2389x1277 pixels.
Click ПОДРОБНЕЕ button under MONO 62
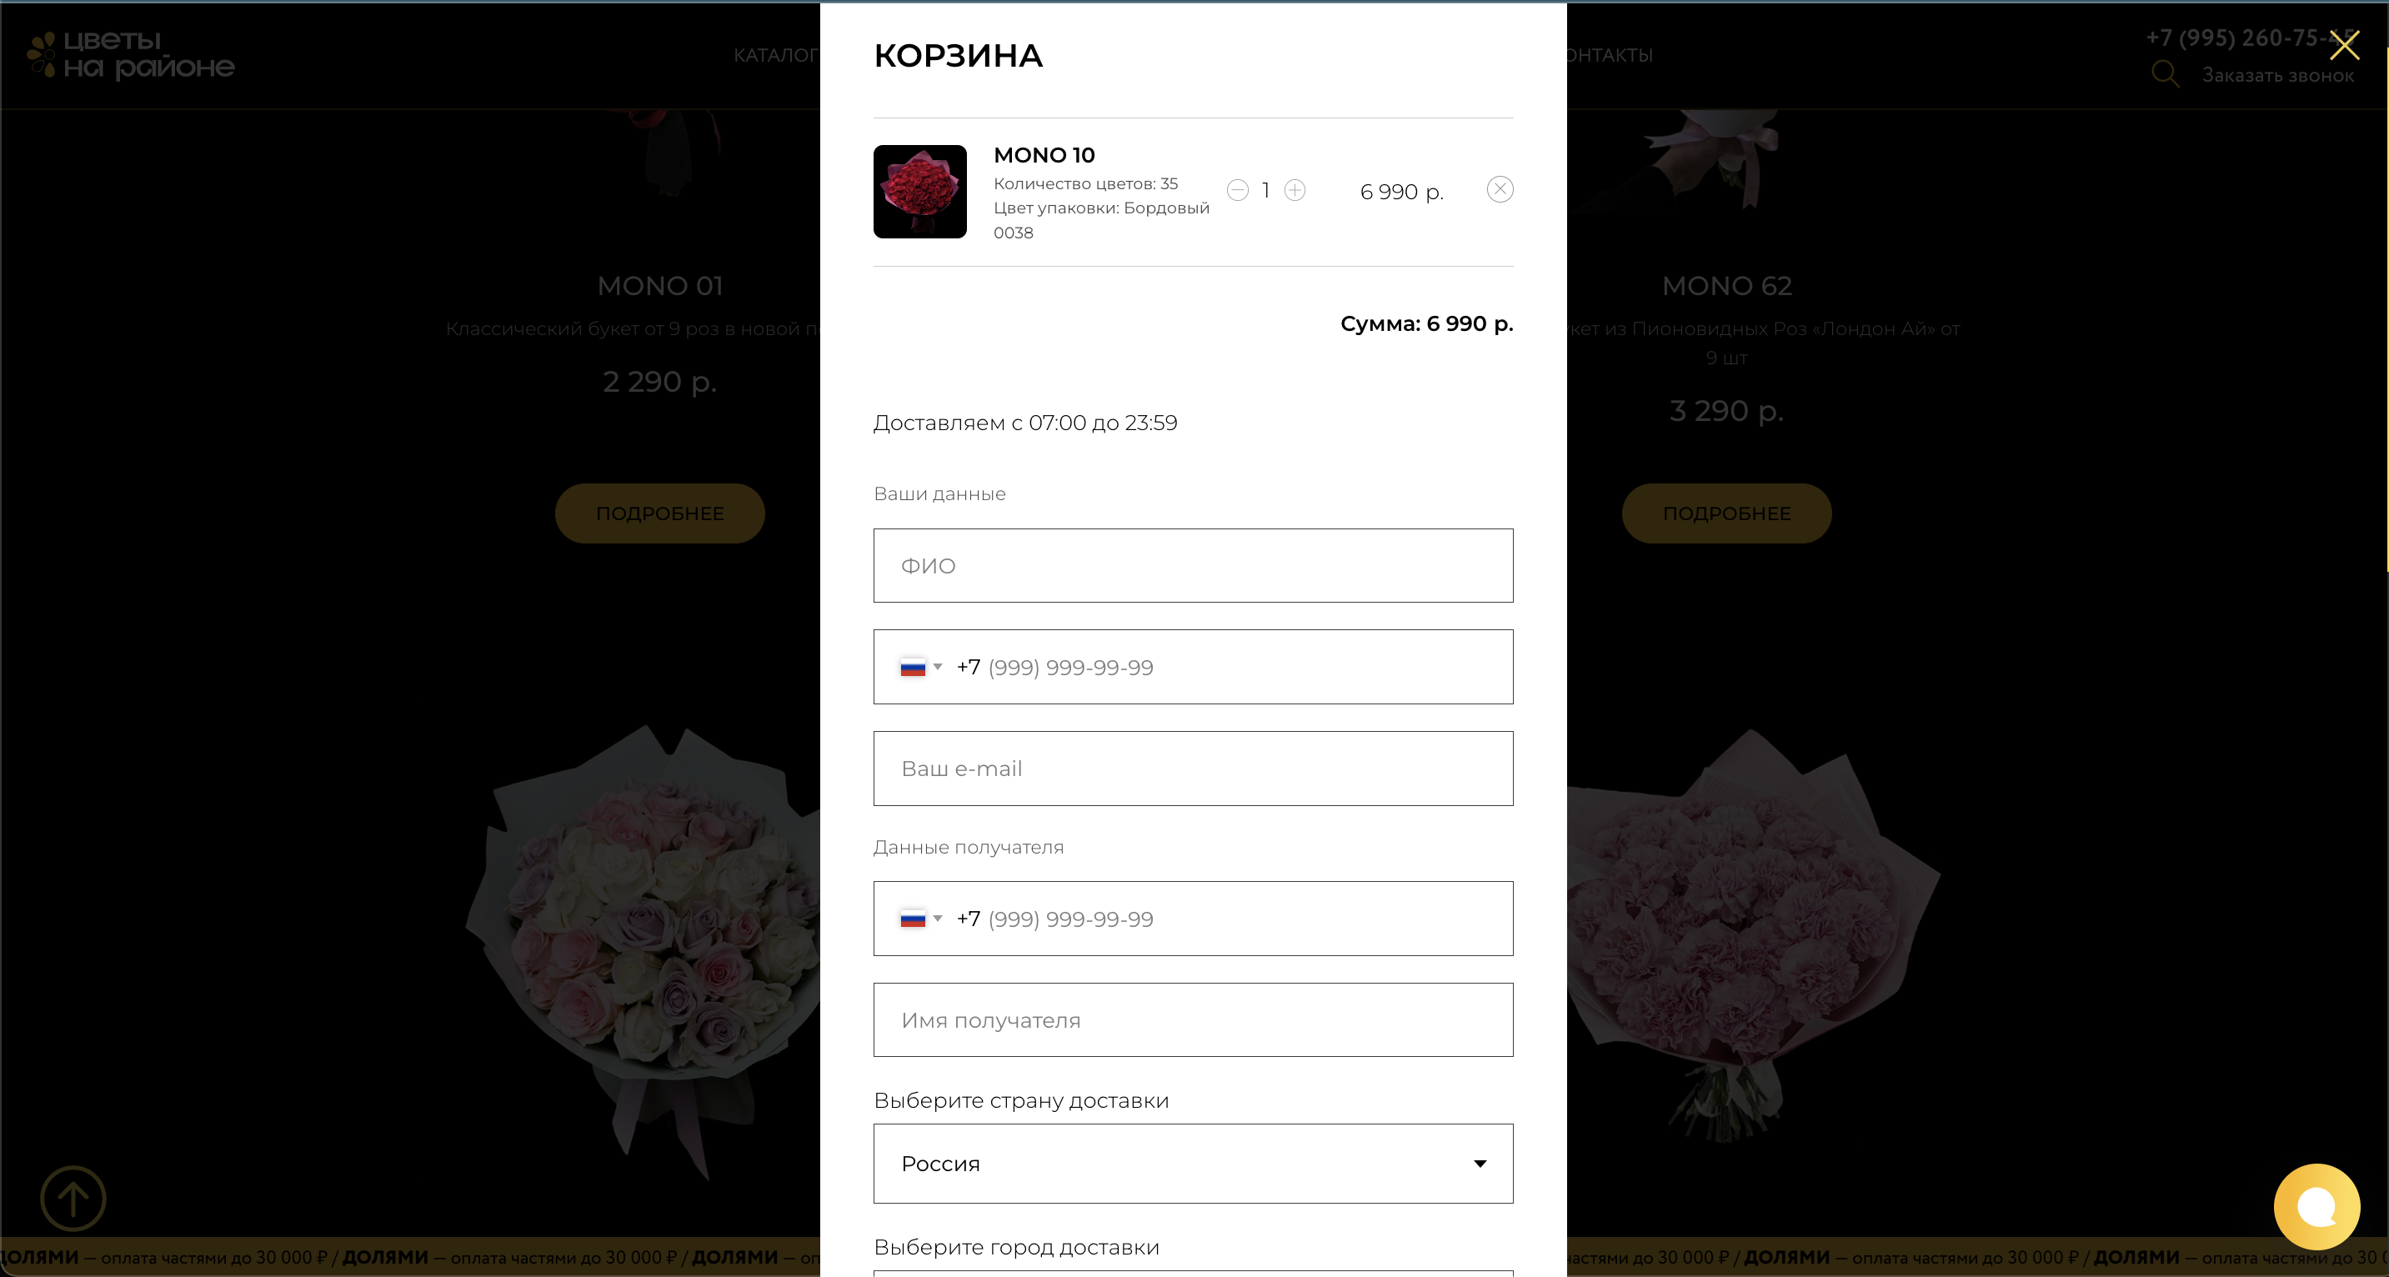(1726, 513)
